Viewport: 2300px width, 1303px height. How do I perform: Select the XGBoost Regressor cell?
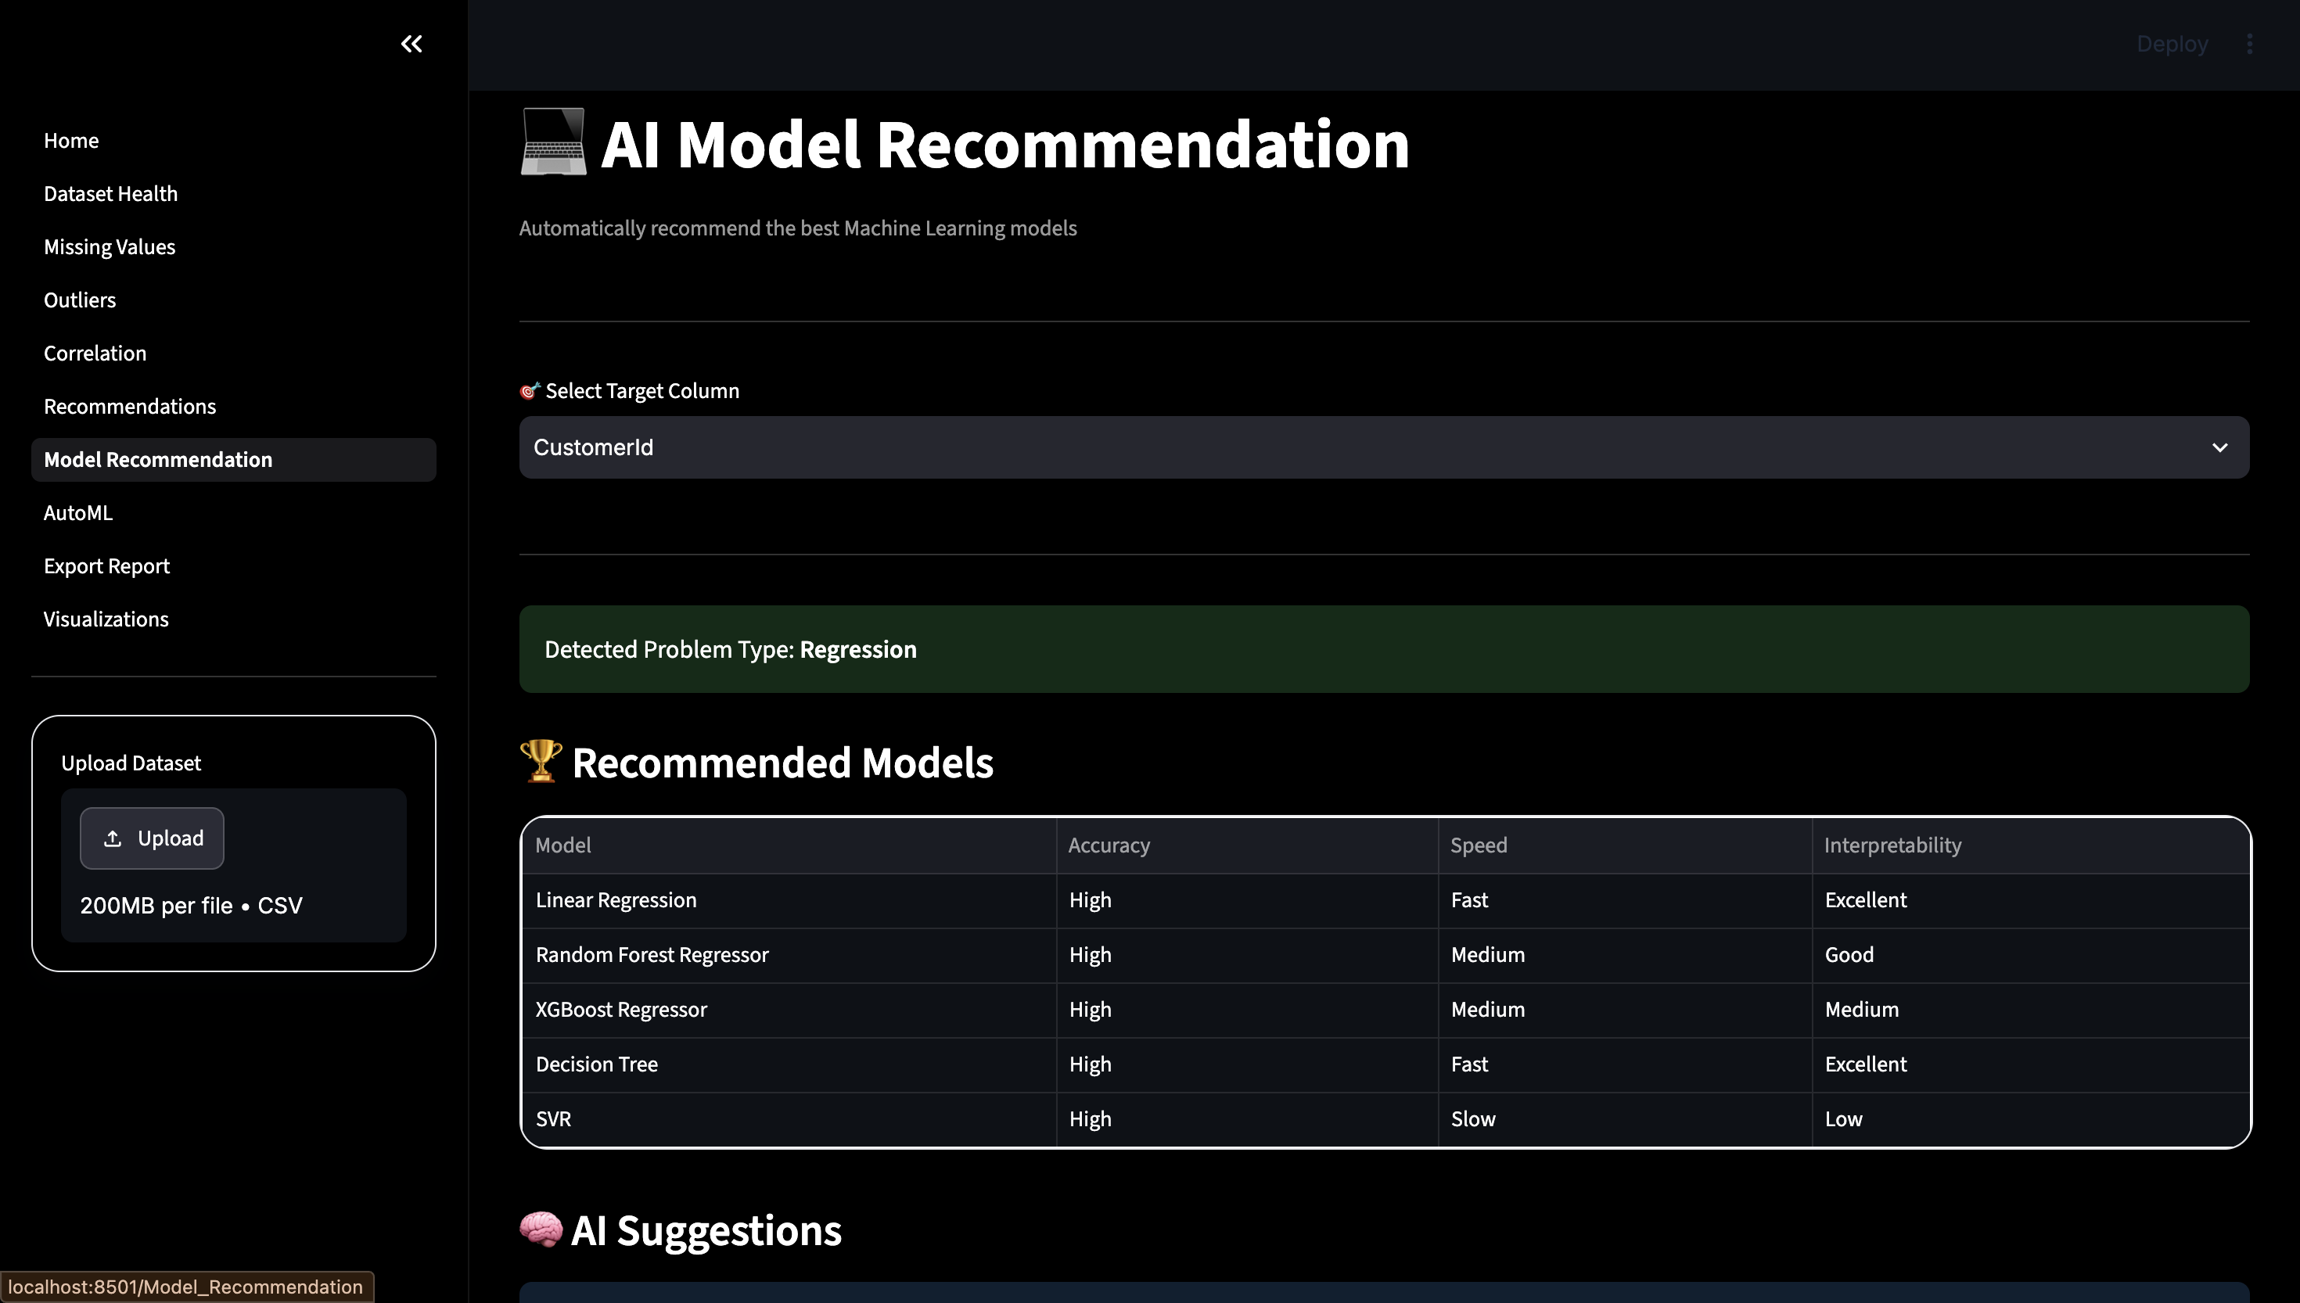[789, 1010]
